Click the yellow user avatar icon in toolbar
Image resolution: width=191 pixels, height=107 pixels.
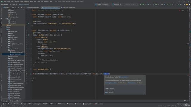point(187,4)
